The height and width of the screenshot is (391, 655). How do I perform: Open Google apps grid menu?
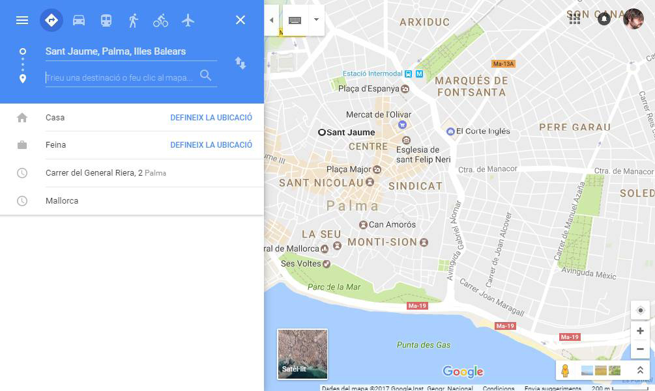click(575, 19)
